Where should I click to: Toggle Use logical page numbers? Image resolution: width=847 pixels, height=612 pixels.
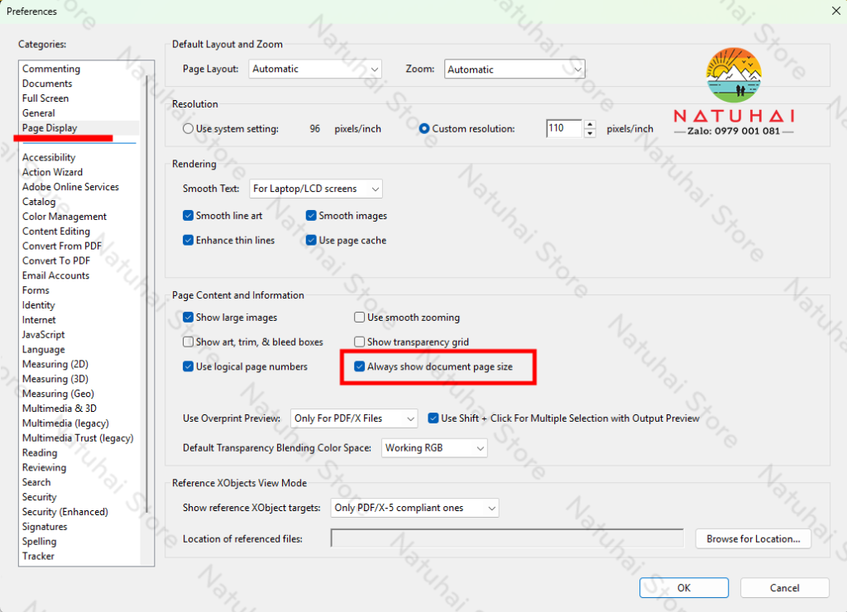pos(188,366)
